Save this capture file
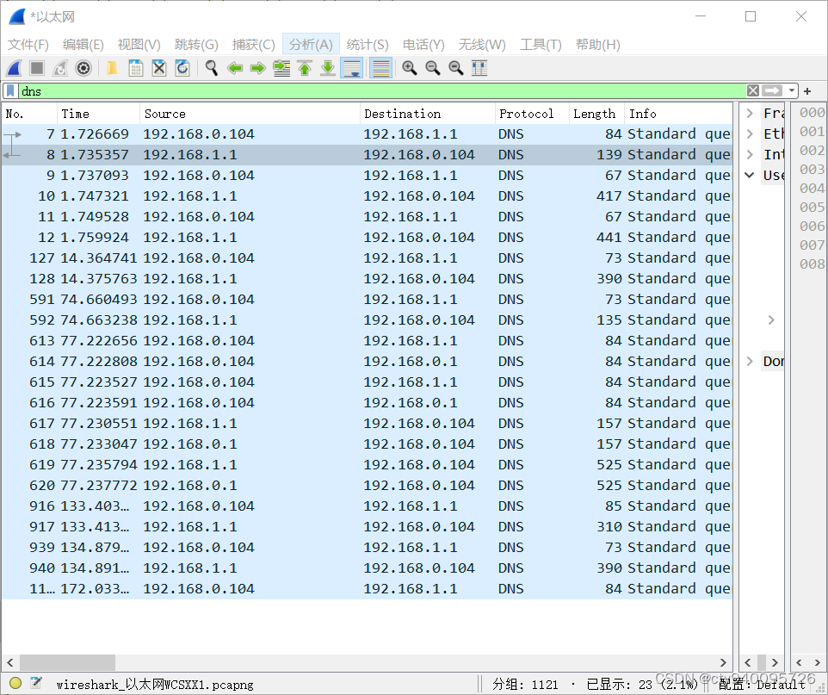Image resolution: width=828 pixels, height=695 pixels. pyautogui.click(x=136, y=68)
